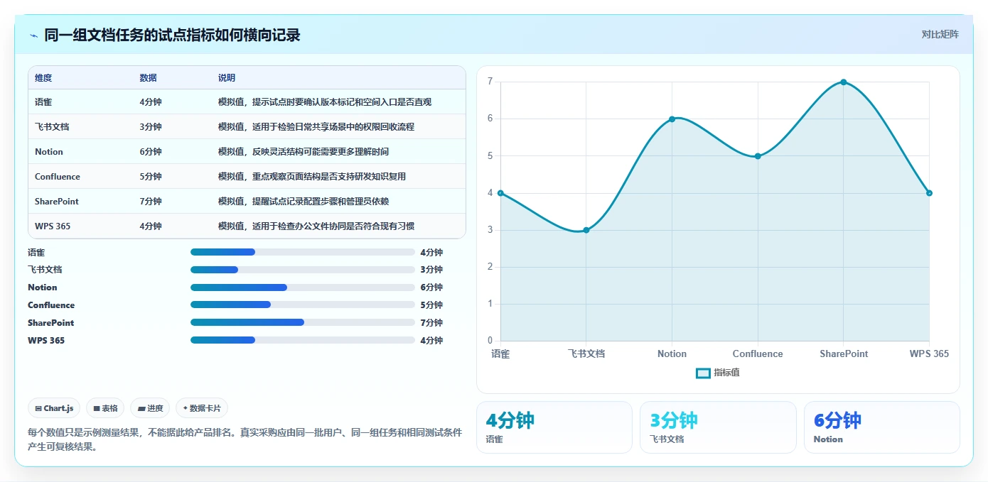Image resolution: width=988 pixels, height=482 pixels.
Task: Select the 飞书文档 cell in the table
Action: click(x=52, y=127)
